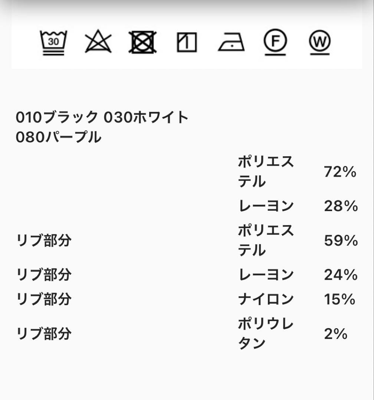Click the 30-degree machine wash icon
374x400 pixels.
point(53,42)
